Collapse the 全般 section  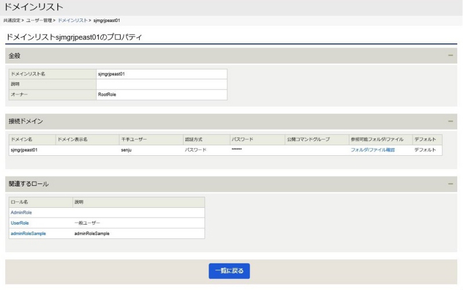point(450,56)
